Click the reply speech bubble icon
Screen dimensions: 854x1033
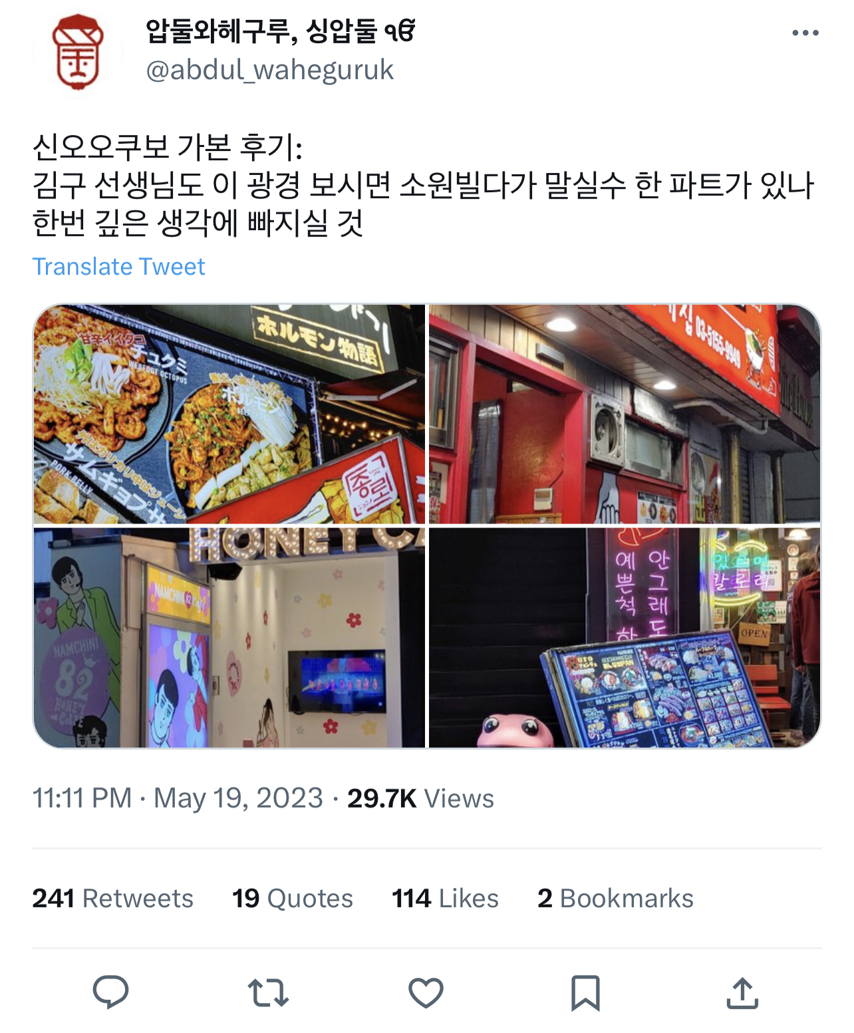pos(110,992)
